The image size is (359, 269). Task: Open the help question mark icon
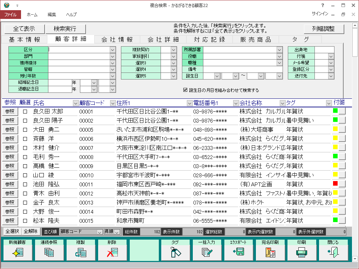323,5
